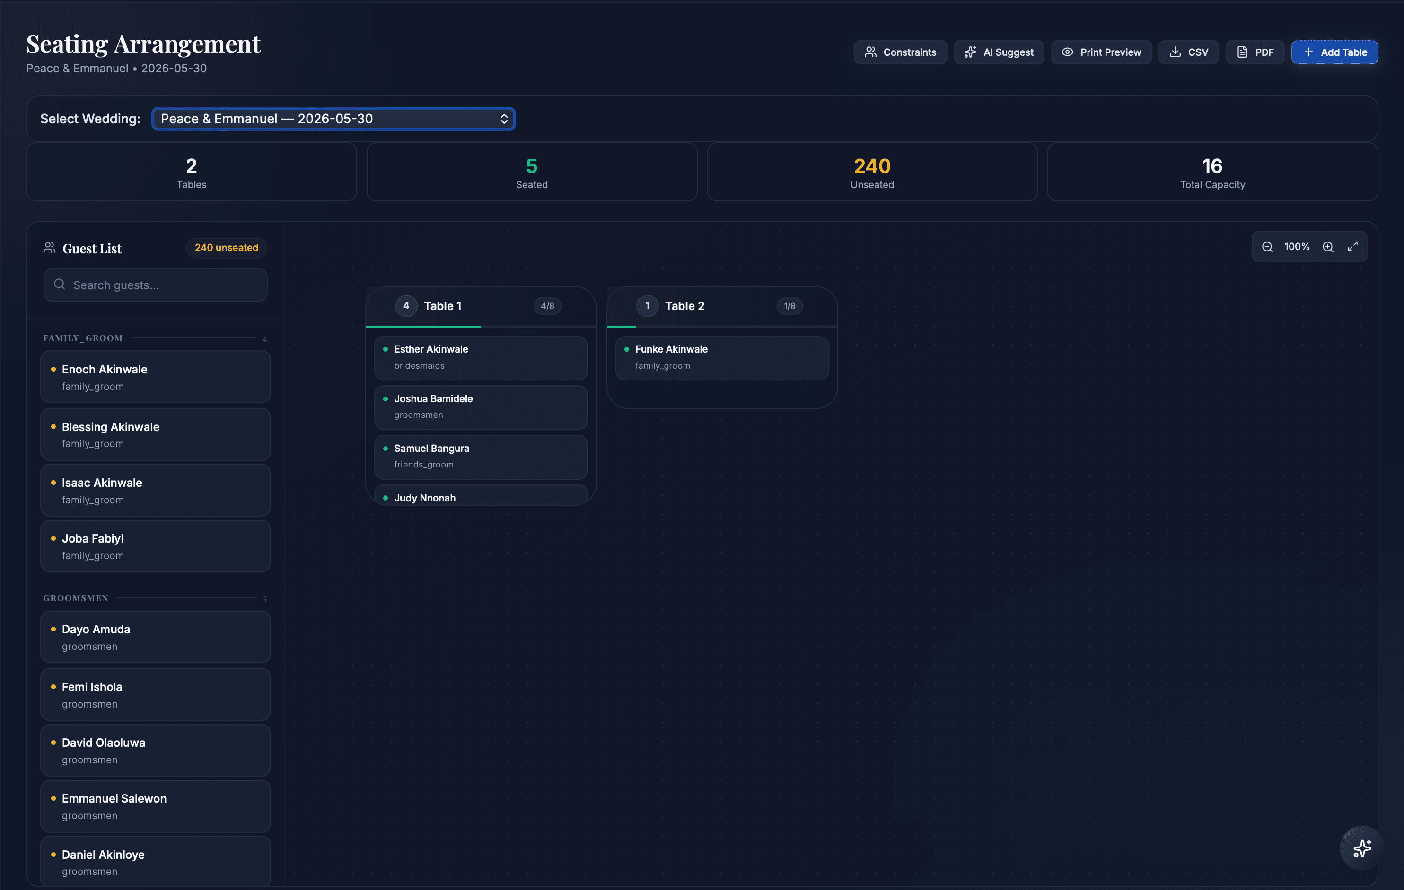Click the PDF document export icon
The height and width of the screenshot is (890, 1404).
(x=1241, y=52)
